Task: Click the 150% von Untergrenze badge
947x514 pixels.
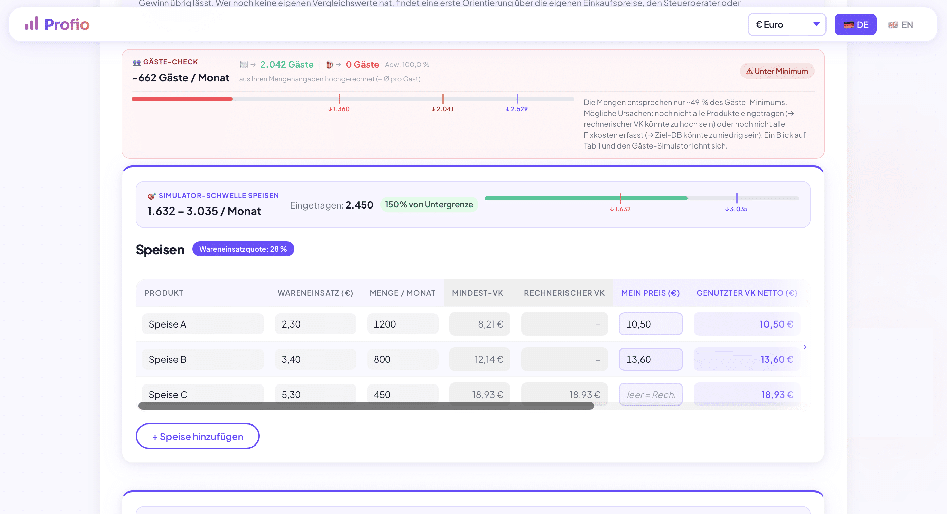Action: 429,204
